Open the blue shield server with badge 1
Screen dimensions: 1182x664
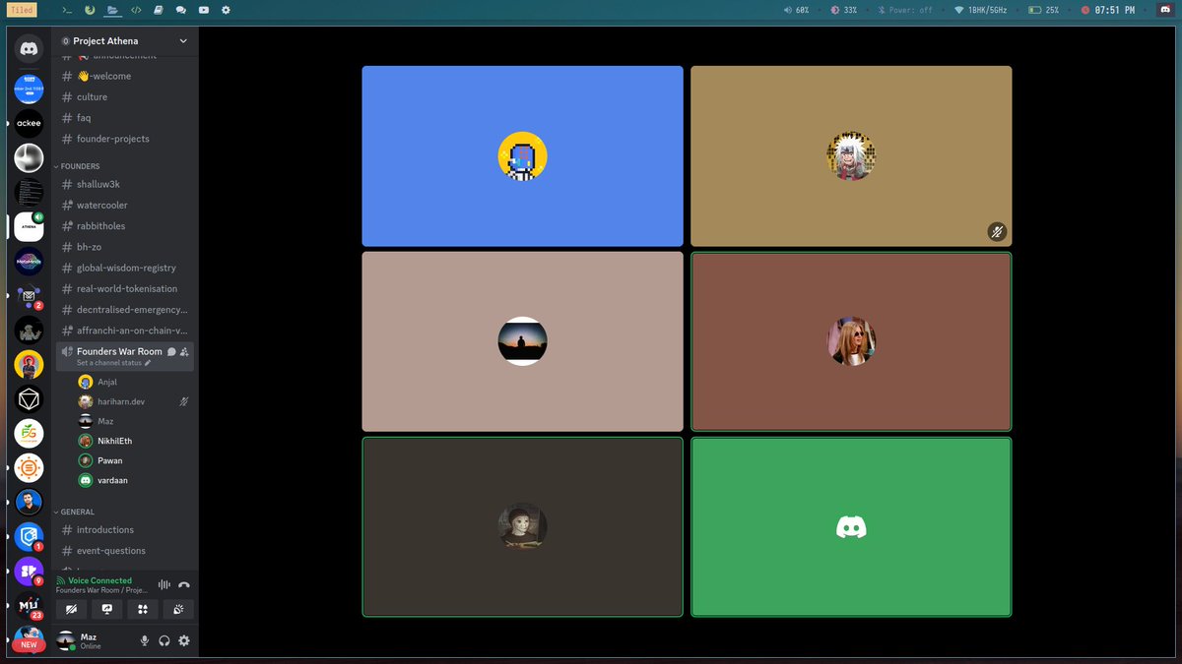point(29,536)
